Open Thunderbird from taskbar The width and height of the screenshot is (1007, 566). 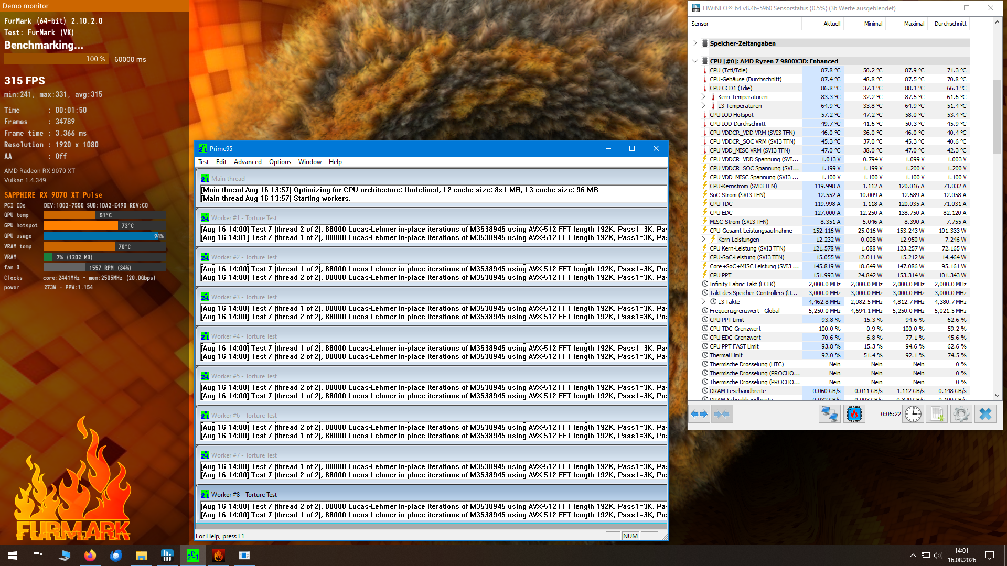point(116,556)
